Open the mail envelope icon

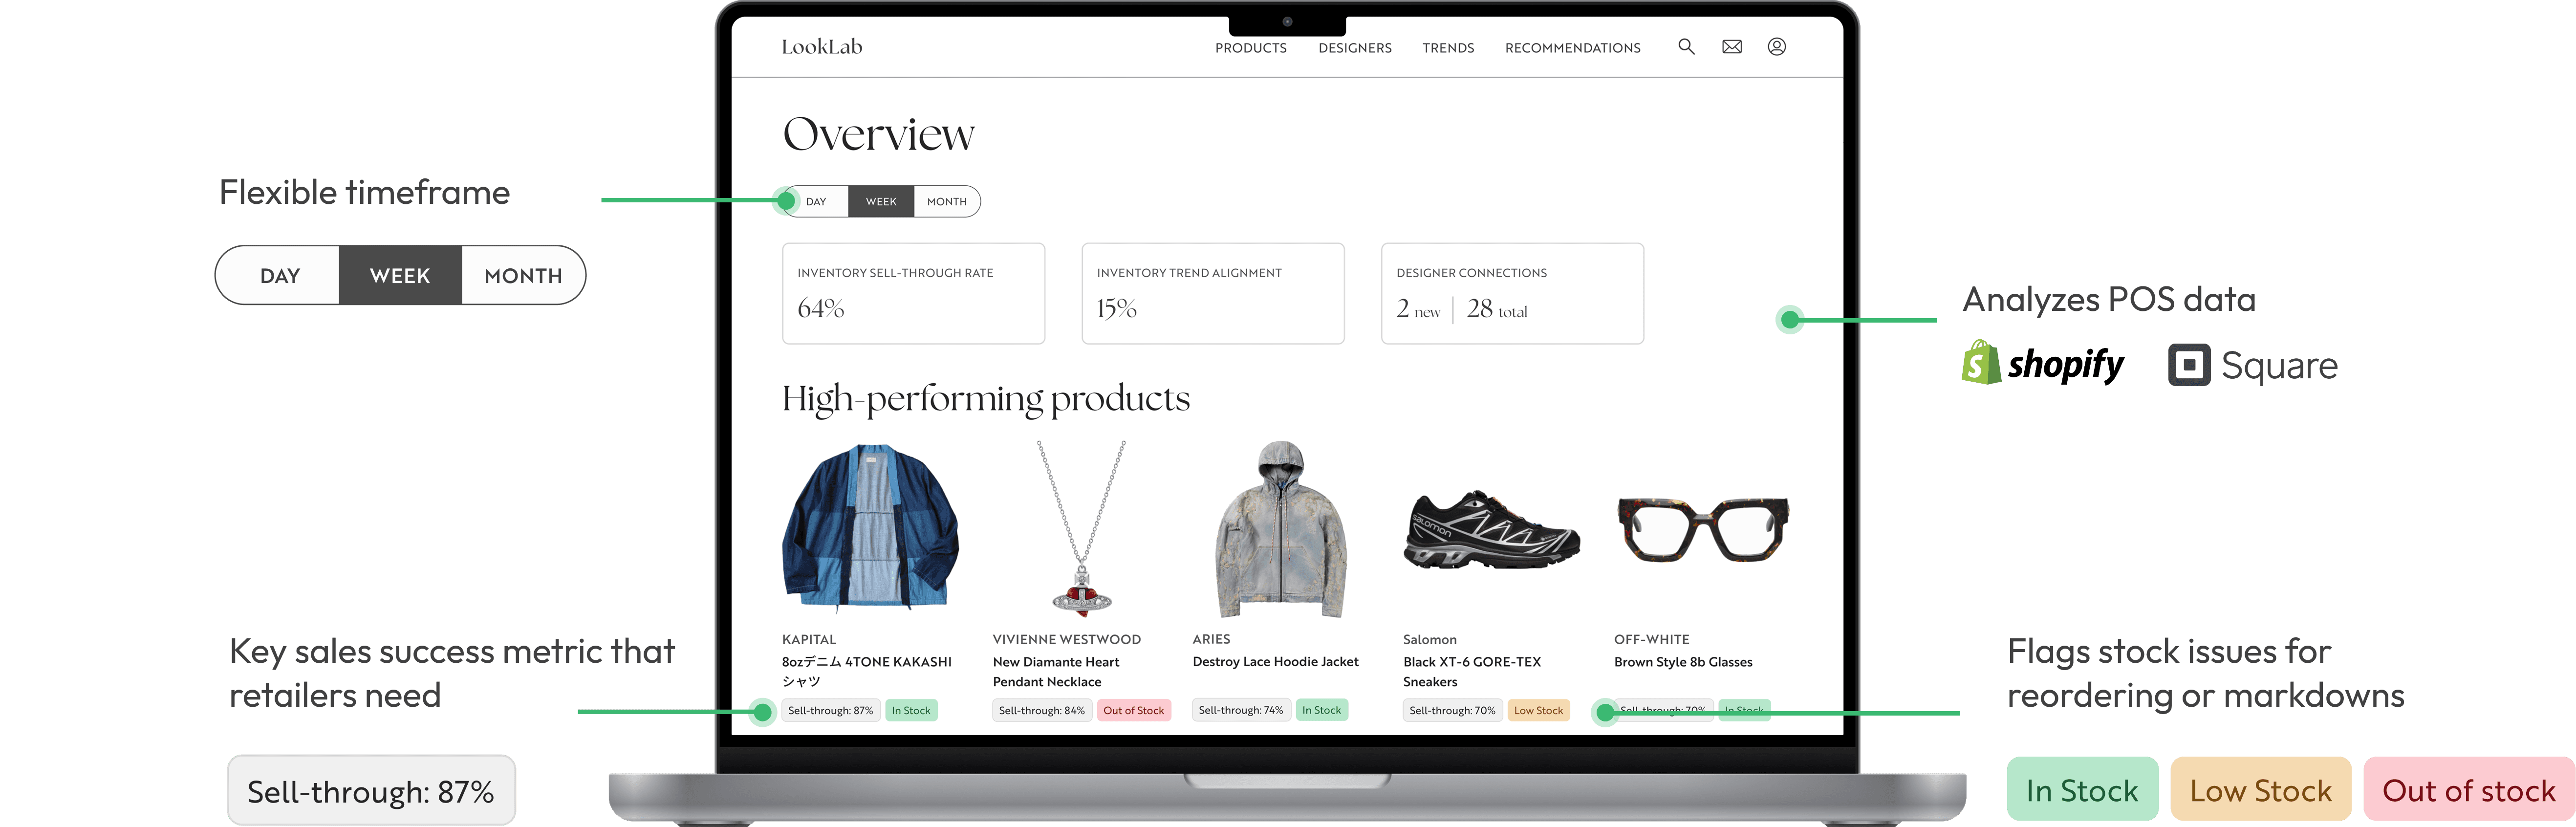click(1732, 47)
